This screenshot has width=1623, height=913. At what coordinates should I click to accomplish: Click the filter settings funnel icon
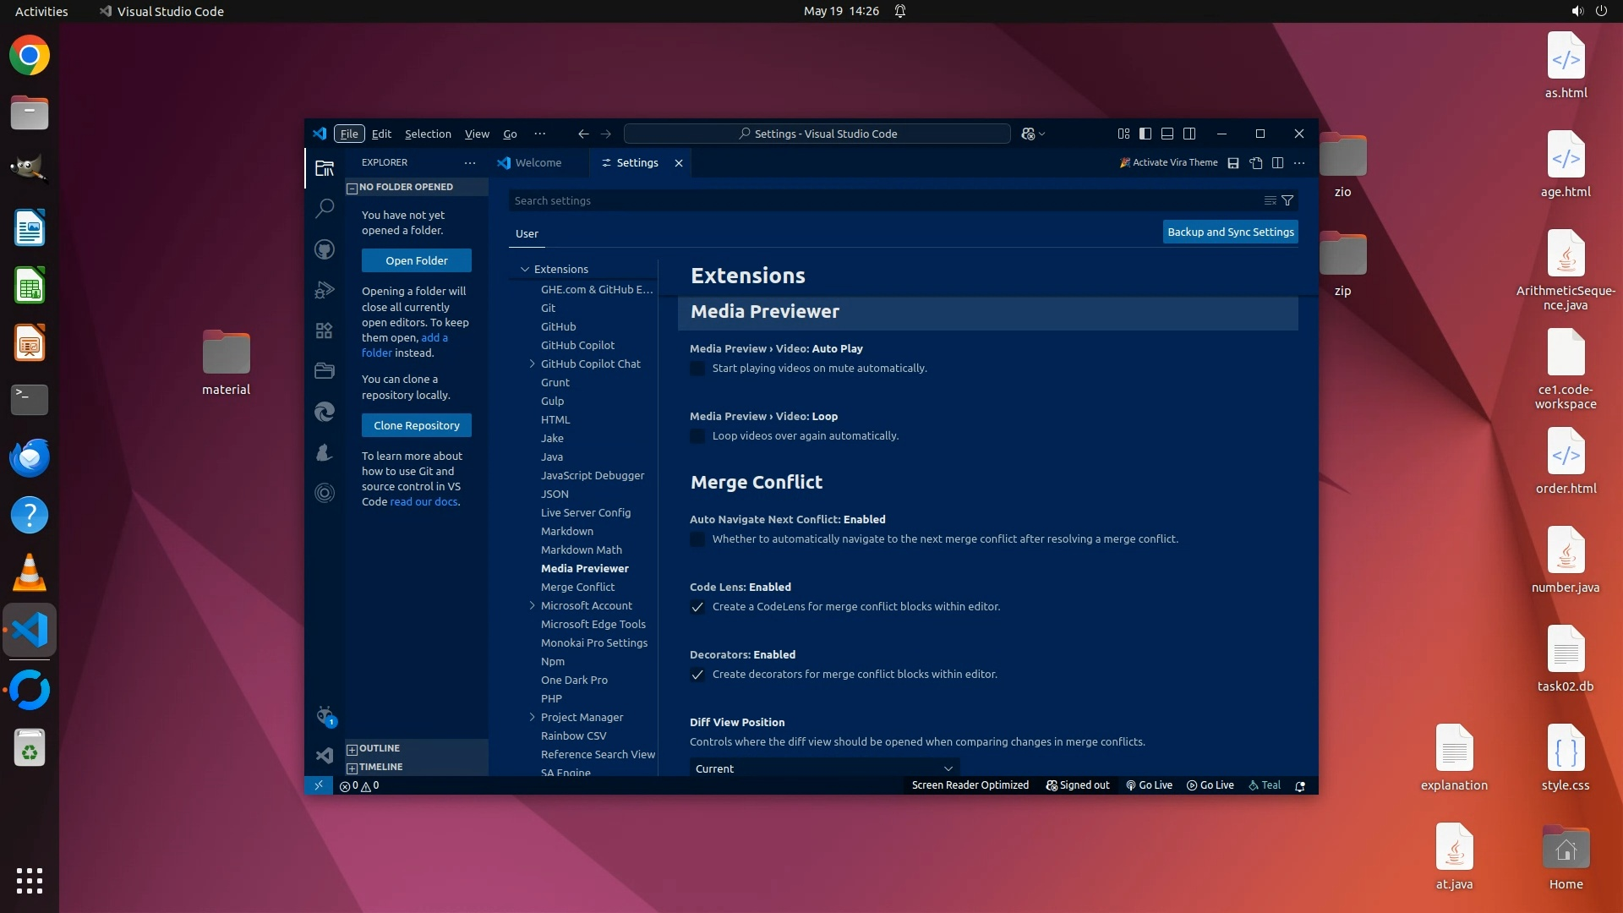click(x=1287, y=201)
